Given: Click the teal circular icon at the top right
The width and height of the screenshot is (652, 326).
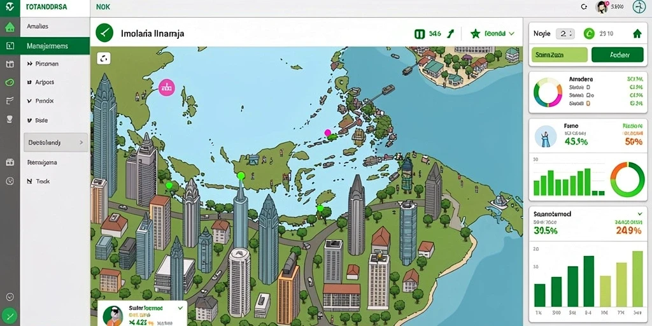Looking at the screenshot, I should pos(639,6).
